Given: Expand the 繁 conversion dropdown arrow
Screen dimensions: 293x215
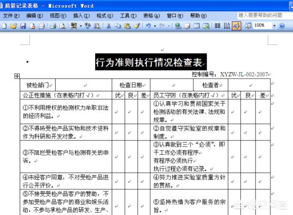Looking at the screenshot, I should [x=81, y=26].
